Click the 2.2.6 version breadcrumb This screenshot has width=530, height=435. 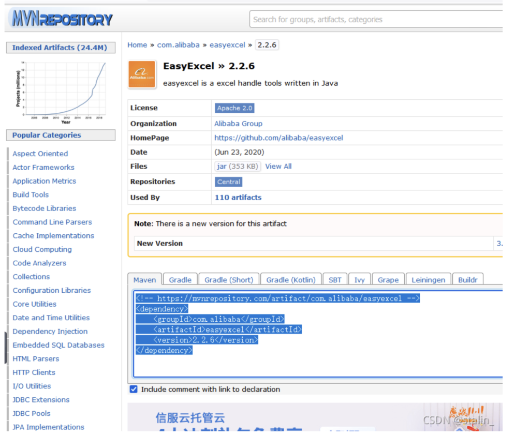[x=267, y=45]
